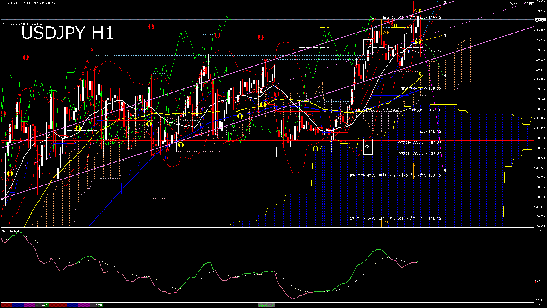Select the LWH orange box label
Image resolution: width=547 pixels, height=308 pixels.
pyautogui.click(x=386, y=33)
